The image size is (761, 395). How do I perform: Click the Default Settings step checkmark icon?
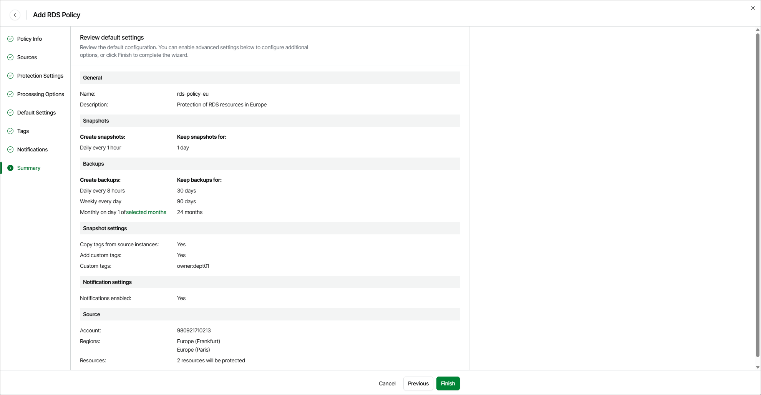[10, 113]
